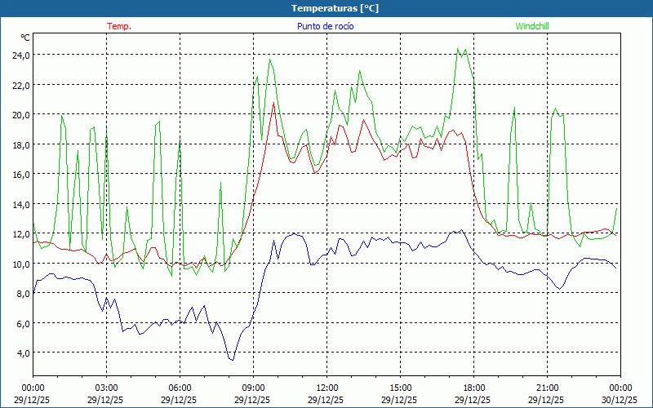653x408 pixels.
Task: Click the 12:00 x-axis time label
Action: 326,388
